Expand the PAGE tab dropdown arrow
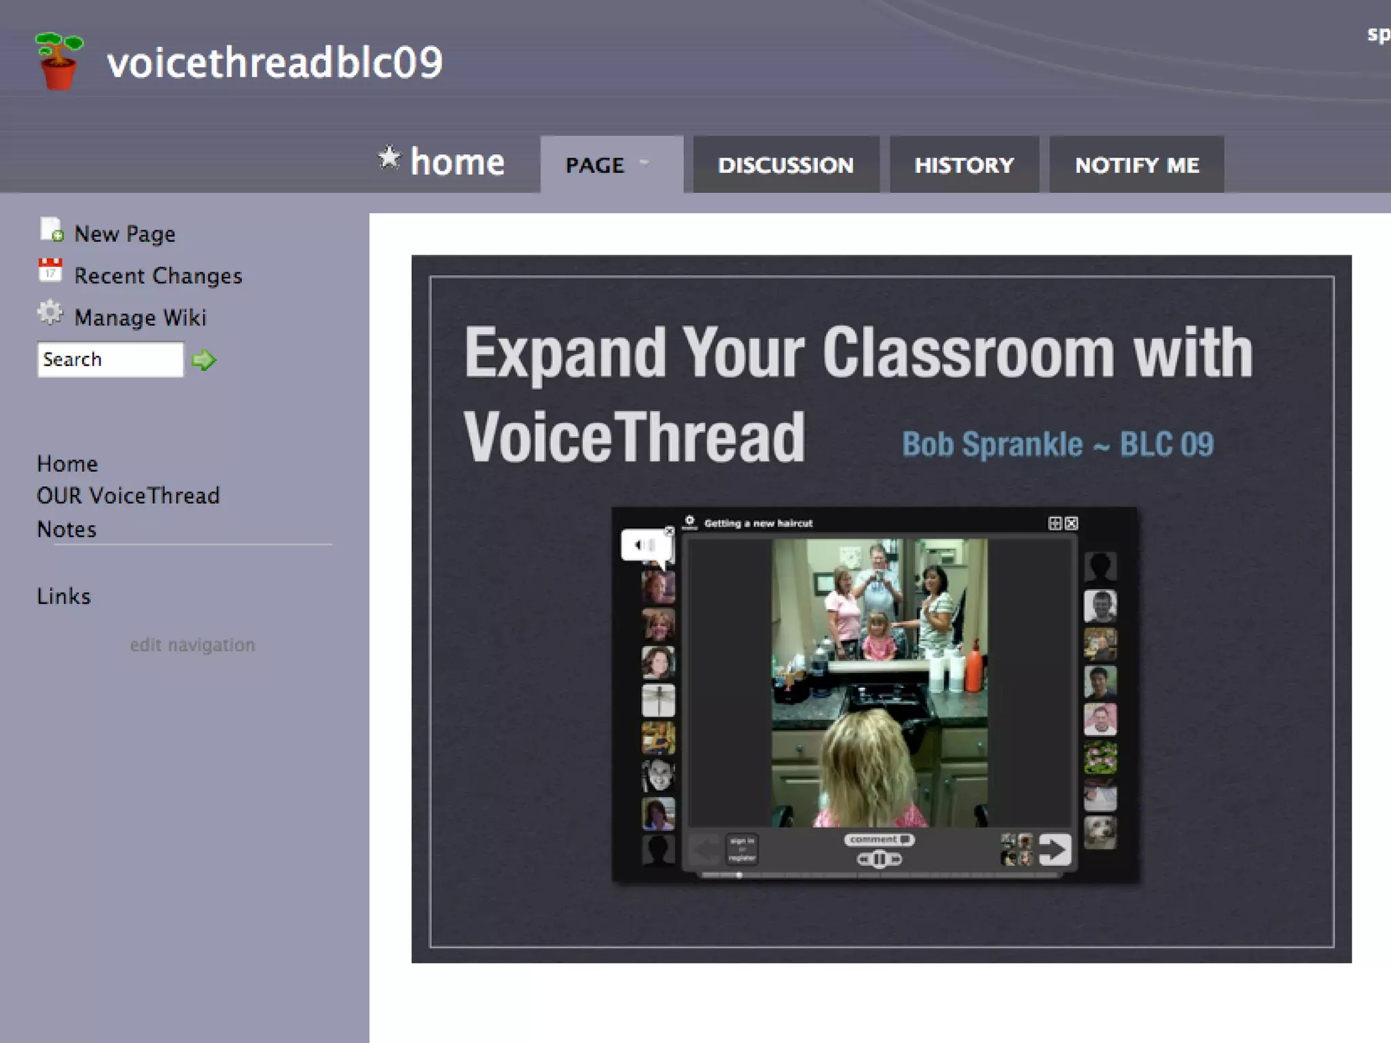The height and width of the screenshot is (1043, 1391). tap(645, 163)
